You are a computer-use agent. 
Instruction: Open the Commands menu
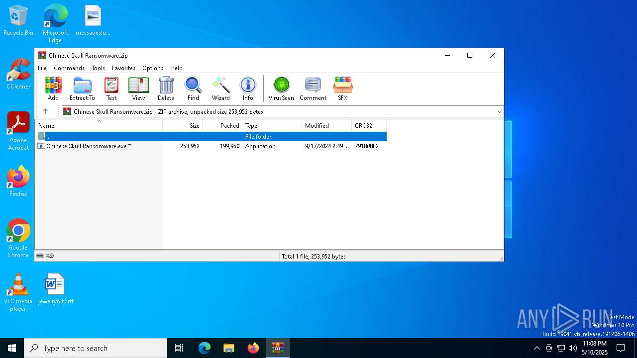(x=69, y=68)
